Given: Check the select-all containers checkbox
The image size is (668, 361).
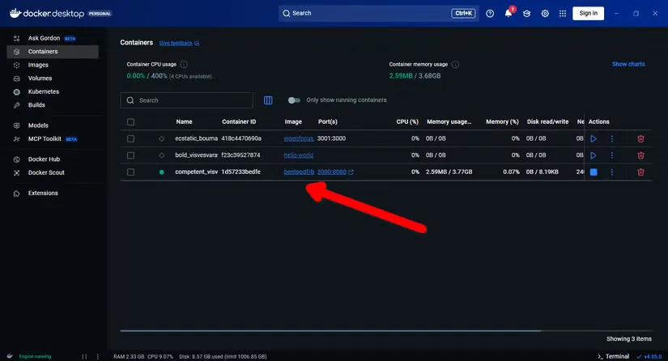Looking at the screenshot, I should [x=130, y=121].
